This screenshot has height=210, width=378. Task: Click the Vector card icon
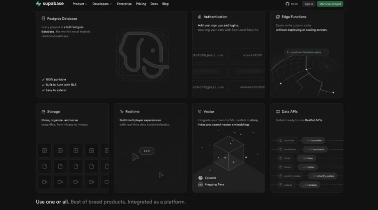tap(200, 111)
